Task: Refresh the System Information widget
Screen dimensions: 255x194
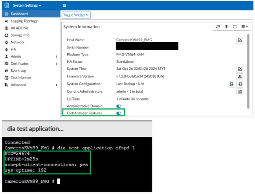Action: pos(218,26)
